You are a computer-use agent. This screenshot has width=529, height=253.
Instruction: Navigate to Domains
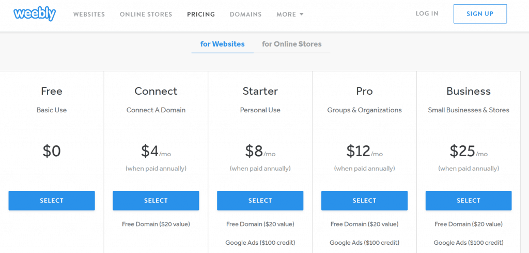[x=245, y=14]
